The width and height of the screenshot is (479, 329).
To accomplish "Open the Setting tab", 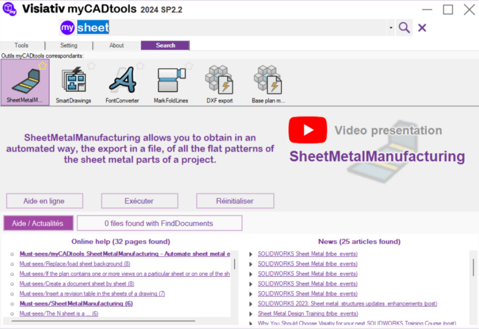I will point(69,45).
